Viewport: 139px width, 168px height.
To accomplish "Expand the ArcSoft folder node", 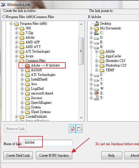I will point(22,70).
